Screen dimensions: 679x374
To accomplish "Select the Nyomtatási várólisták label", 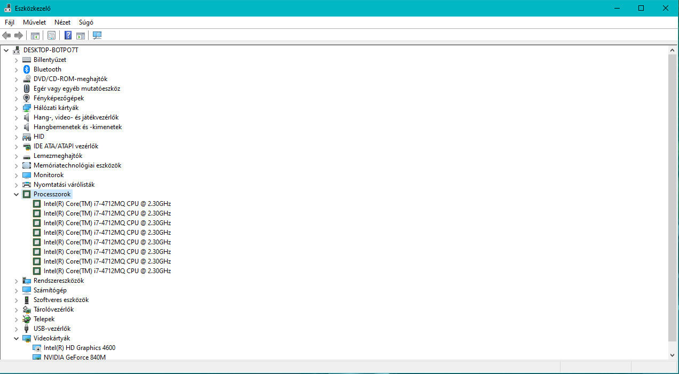I will 64,185.
